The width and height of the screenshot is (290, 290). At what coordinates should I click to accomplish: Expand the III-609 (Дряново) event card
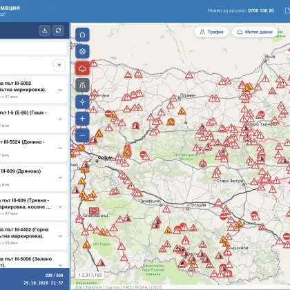(61, 177)
